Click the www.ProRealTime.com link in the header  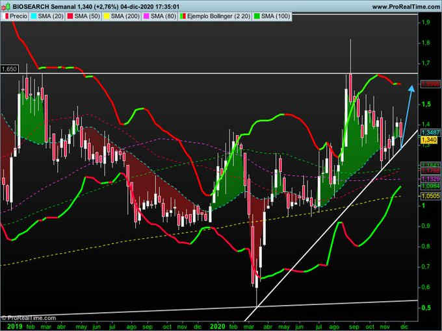406,6
